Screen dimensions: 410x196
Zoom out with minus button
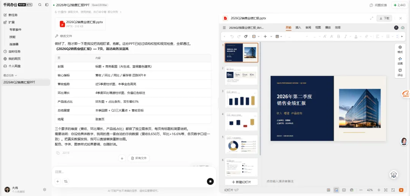click(x=361, y=190)
